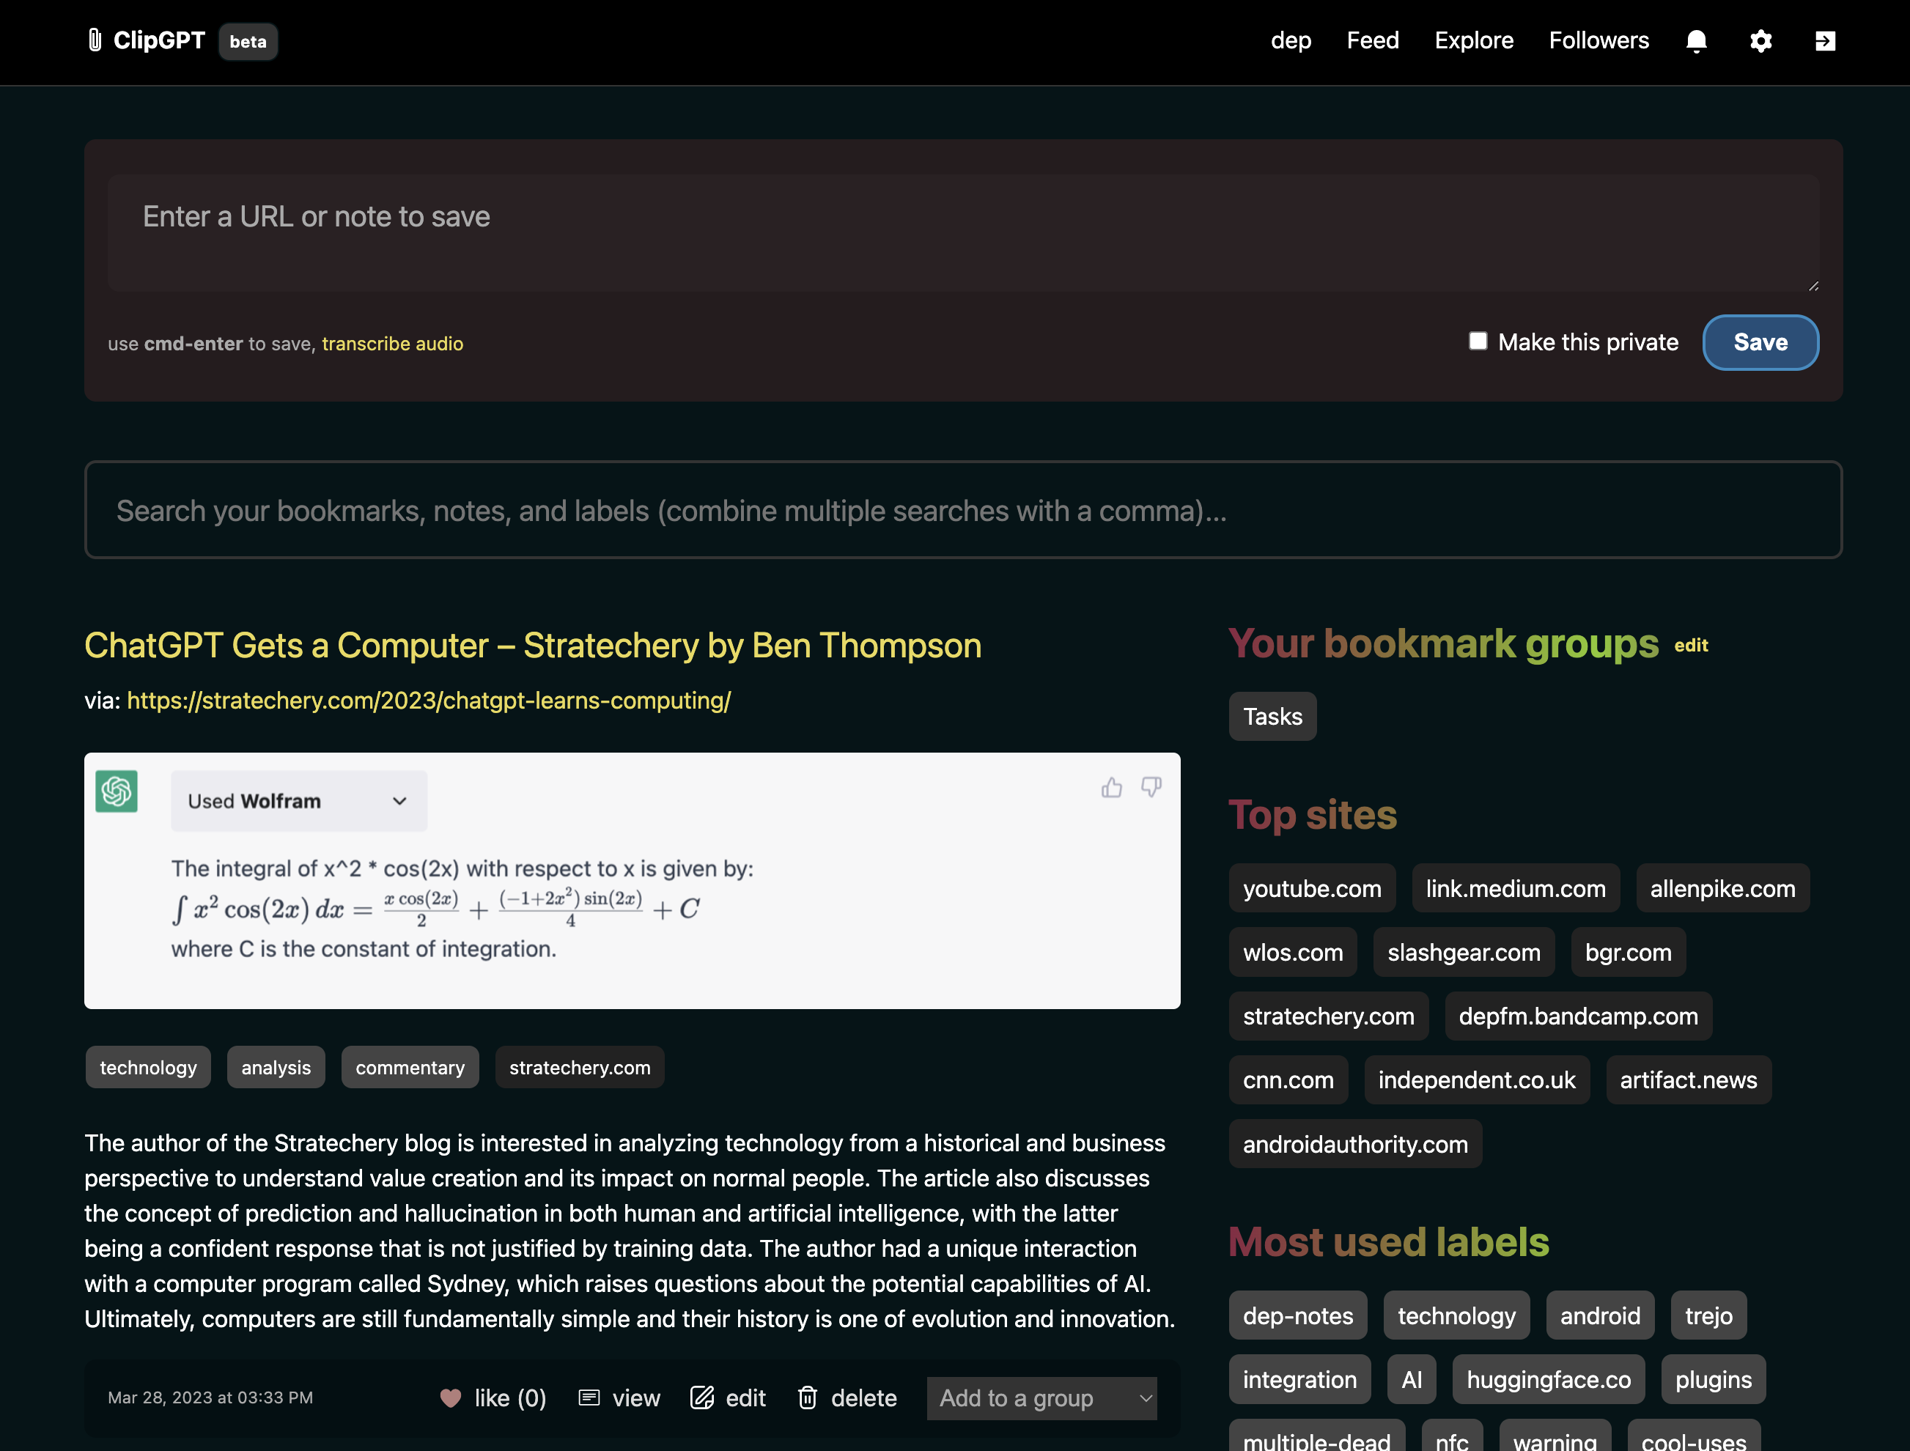Viewport: 1910px width, 1451px height.
Task: Open the dep profile menu item
Action: click(x=1291, y=40)
